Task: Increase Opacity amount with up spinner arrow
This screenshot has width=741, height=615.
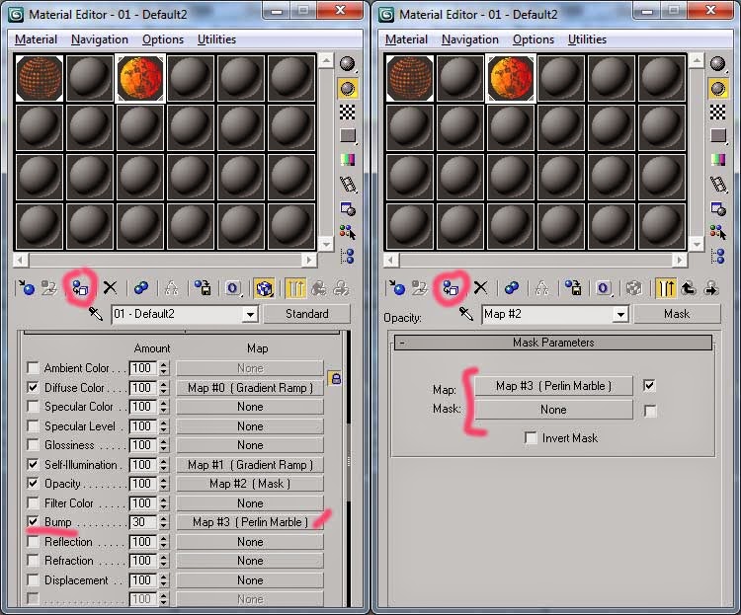Action: [x=163, y=480]
